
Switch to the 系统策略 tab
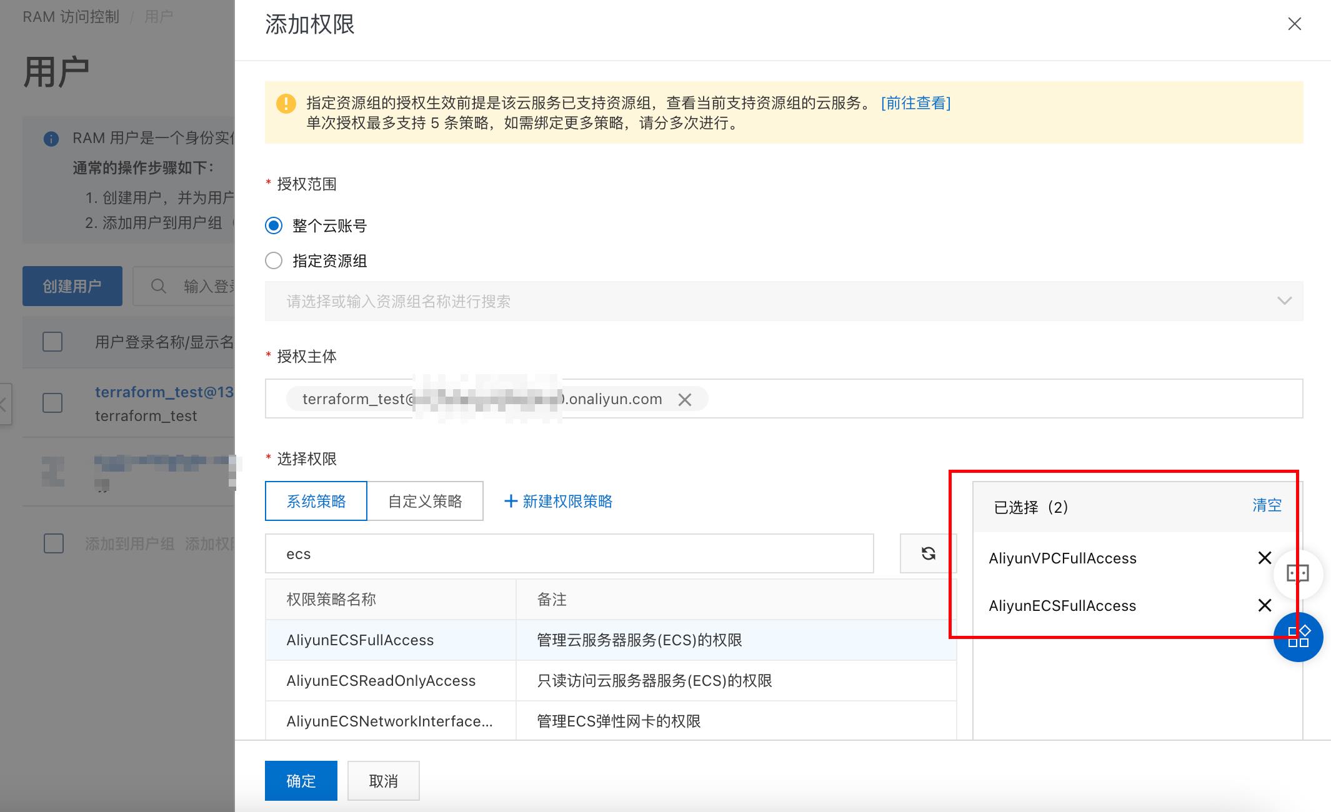(316, 501)
